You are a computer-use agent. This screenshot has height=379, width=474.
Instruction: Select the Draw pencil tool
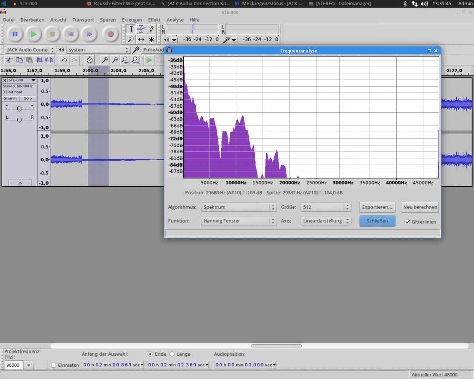pyautogui.click(x=151, y=29)
